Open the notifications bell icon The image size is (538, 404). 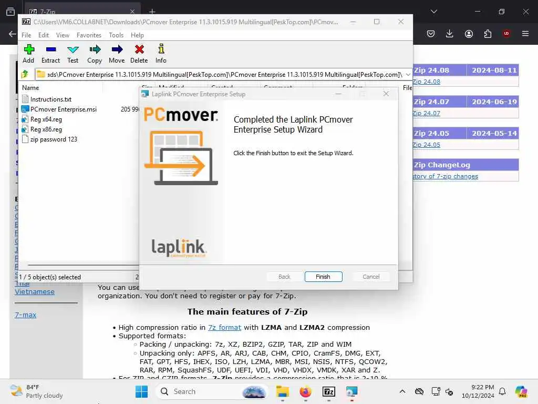pyautogui.click(x=502, y=391)
